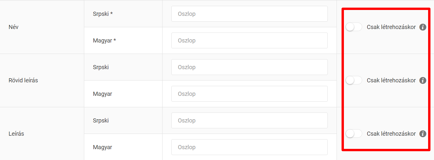Click Csak létrehozáskor text in Név row
The image size is (434, 160).
pyautogui.click(x=391, y=27)
